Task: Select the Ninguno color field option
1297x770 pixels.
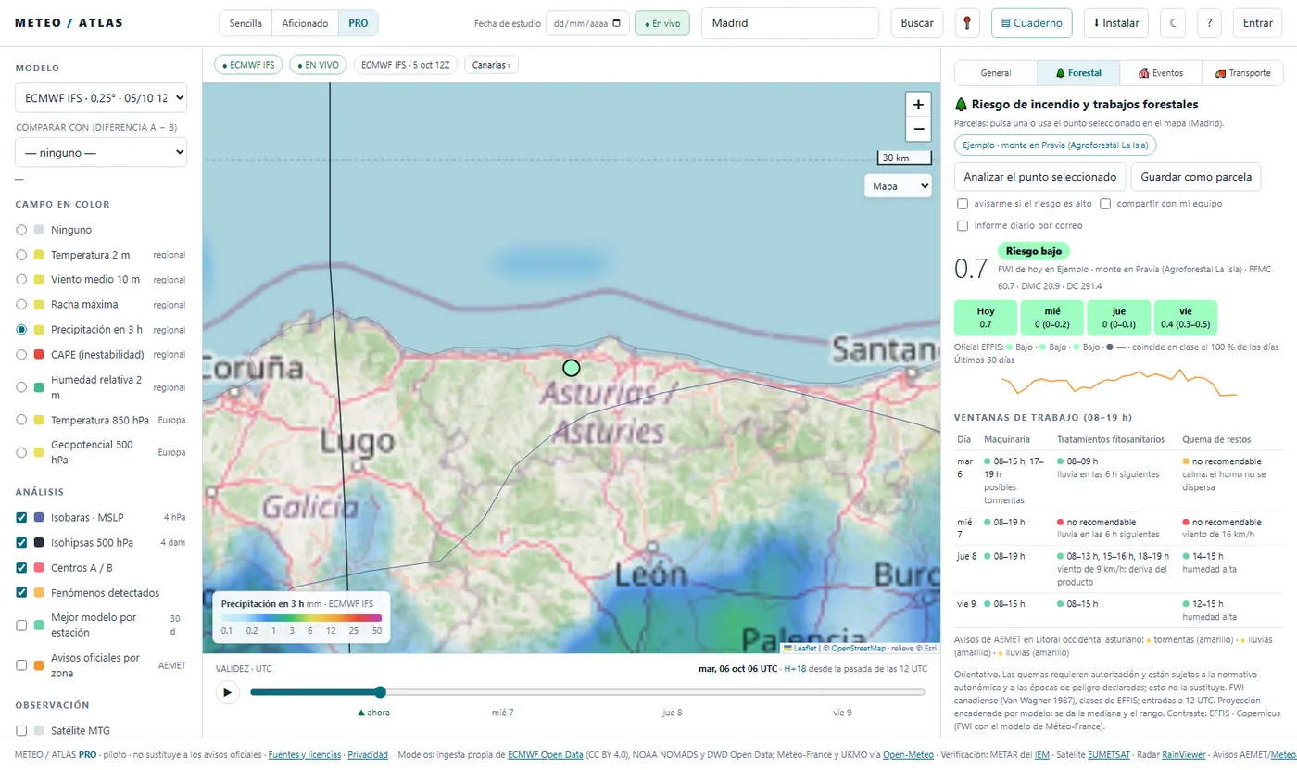Action: 21,230
